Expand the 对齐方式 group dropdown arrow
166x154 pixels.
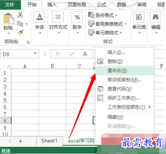[x=59, y=33]
